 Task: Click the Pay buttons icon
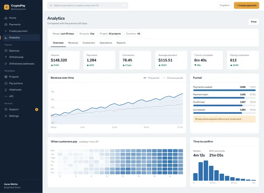(6, 83)
